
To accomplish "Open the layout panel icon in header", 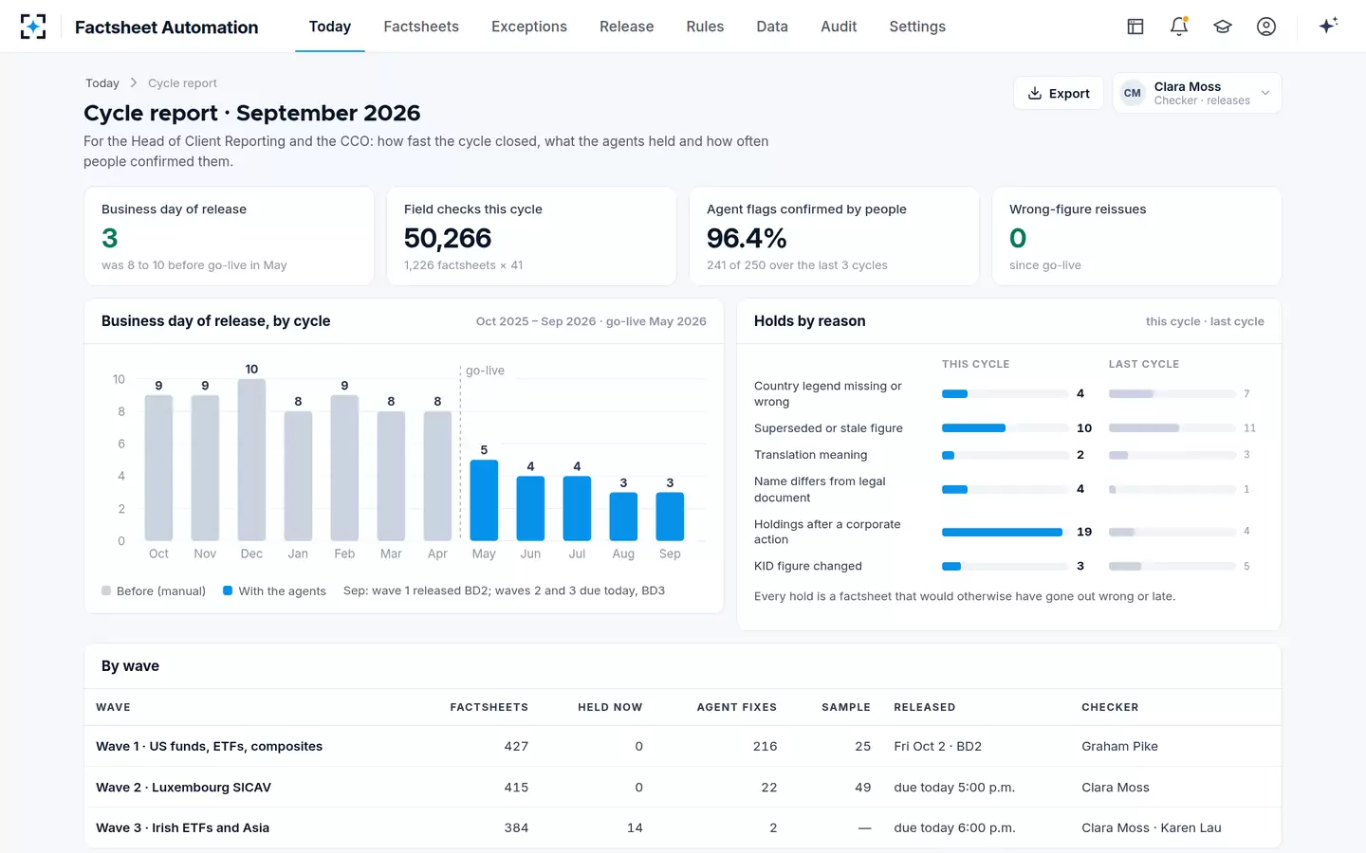I will [1135, 27].
